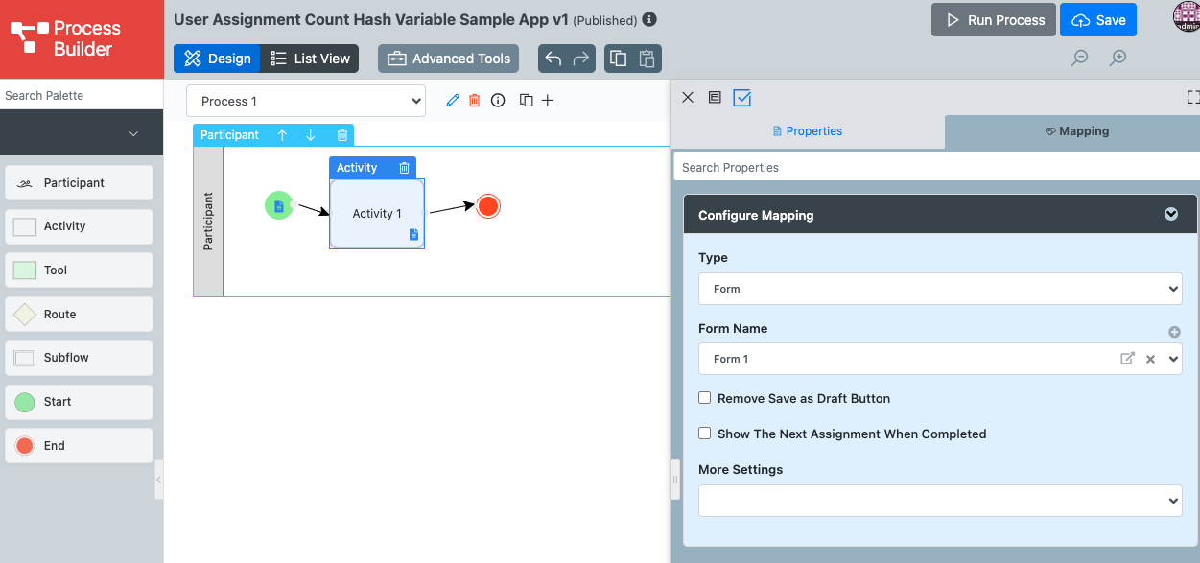Switch to the Mapping tab
This screenshot has width=1200, height=563.
point(1076,131)
